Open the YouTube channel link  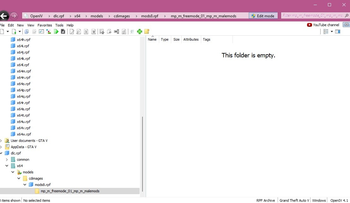(x=323, y=25)
